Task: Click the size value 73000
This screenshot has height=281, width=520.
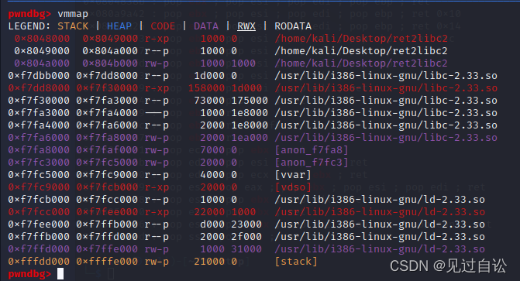Action: tap(209, 101)
